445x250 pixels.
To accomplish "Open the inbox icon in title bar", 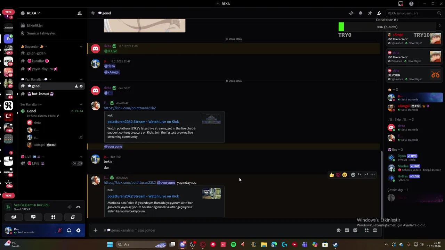I will pyautogui.click(x=401, y=4).
